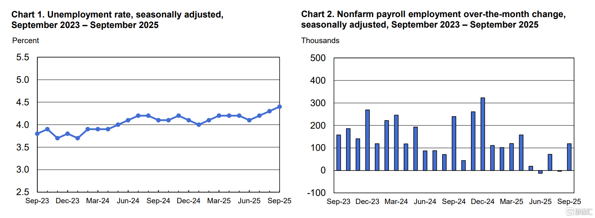Click the 'Percent' axis unit label
The width and height of the screenshot is (595, 218).
click(26, 41)
